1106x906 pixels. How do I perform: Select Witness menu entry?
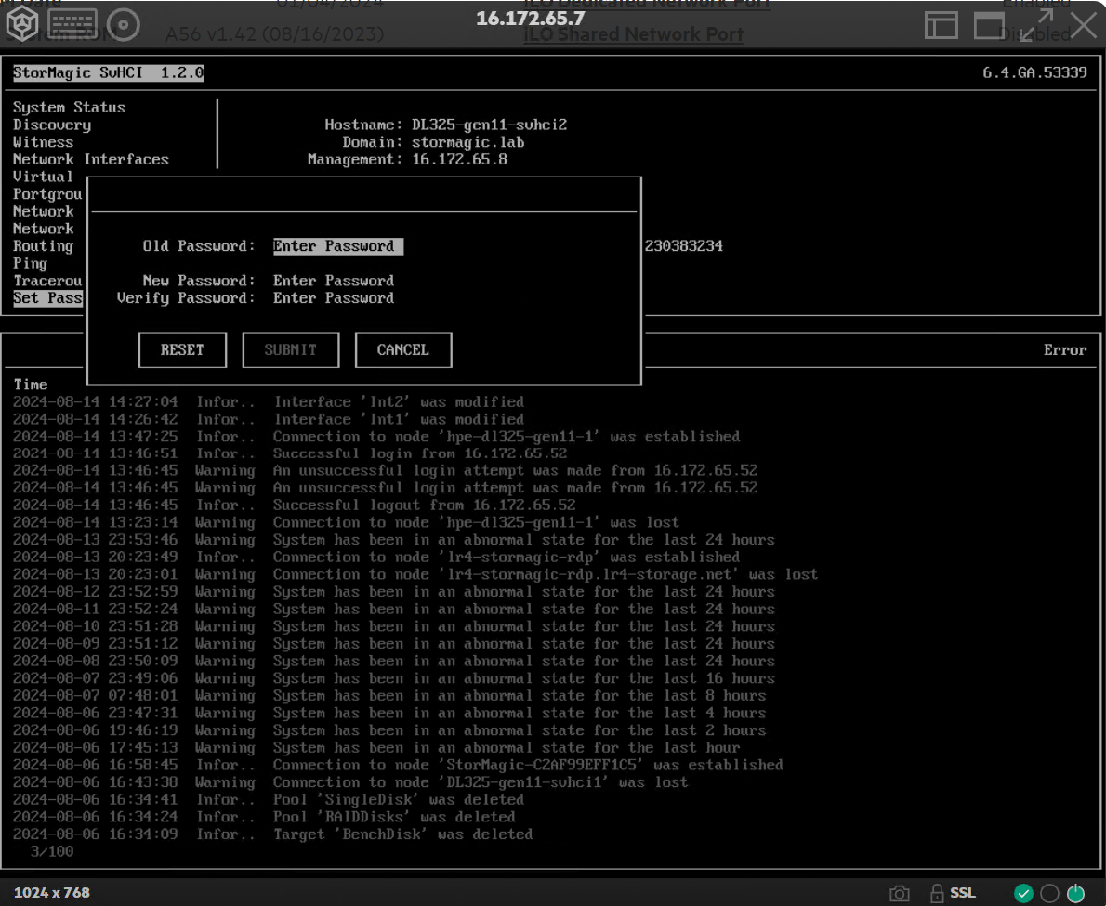[43, 142]
